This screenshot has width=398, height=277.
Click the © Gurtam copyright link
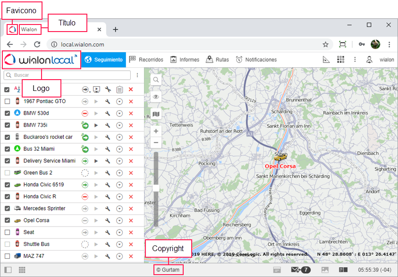(168, 270)
